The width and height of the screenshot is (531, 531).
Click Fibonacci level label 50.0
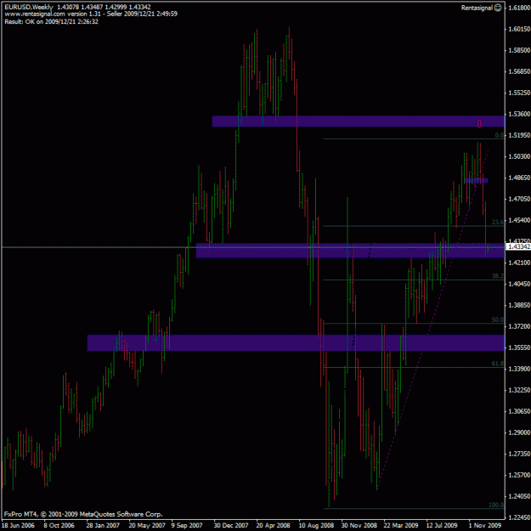click(498, 320)
